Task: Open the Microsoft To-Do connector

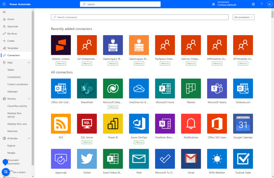Action: [165, 159]
